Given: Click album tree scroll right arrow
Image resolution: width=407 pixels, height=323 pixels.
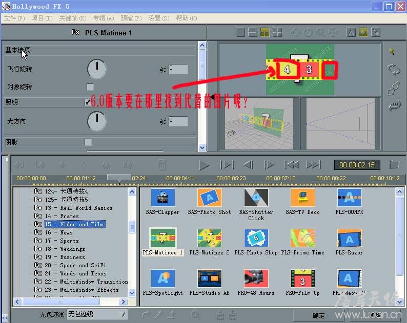Looking at the screenshot, I should tap(123, 302).
